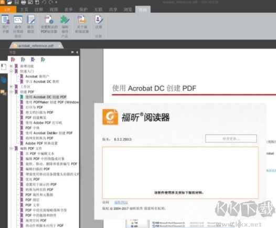The image size is (276, 228).
Task: Click the Redo arrow in the quick access bar
Action: point(51,2)
